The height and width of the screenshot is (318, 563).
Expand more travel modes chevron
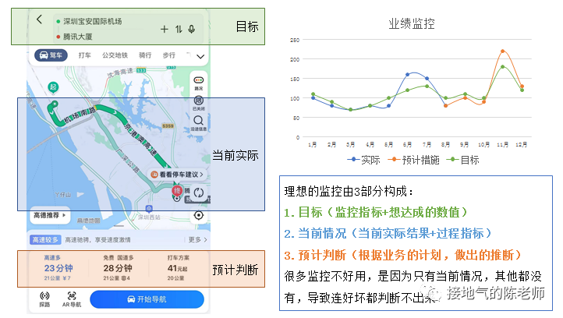[200, 56]
